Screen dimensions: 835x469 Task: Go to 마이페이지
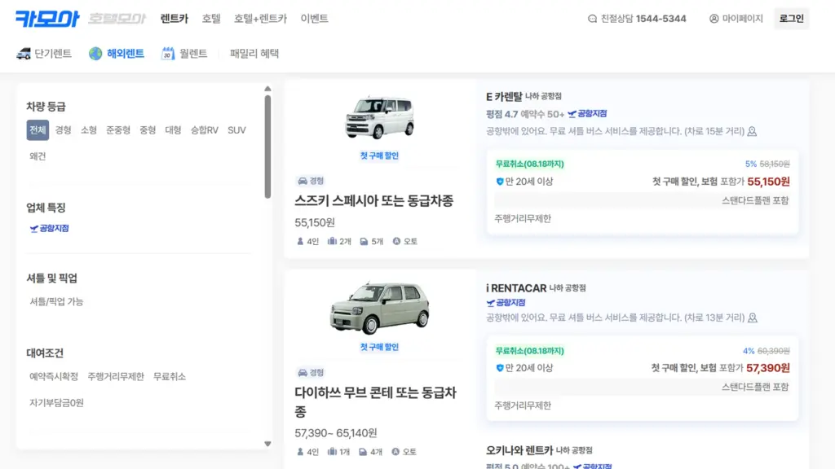click(x=736, y=19)
